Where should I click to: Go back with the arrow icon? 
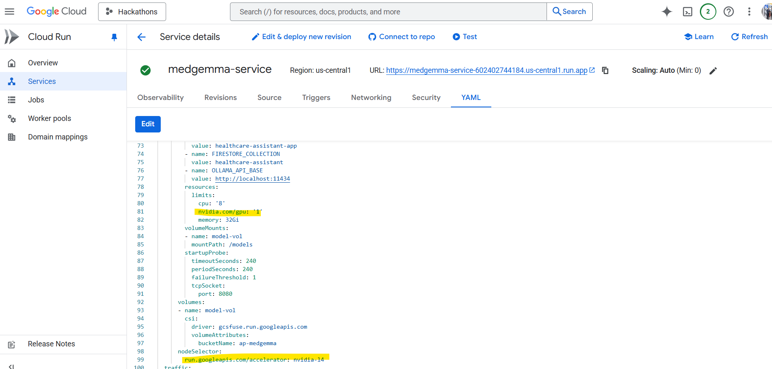click(x=141, y=37)
